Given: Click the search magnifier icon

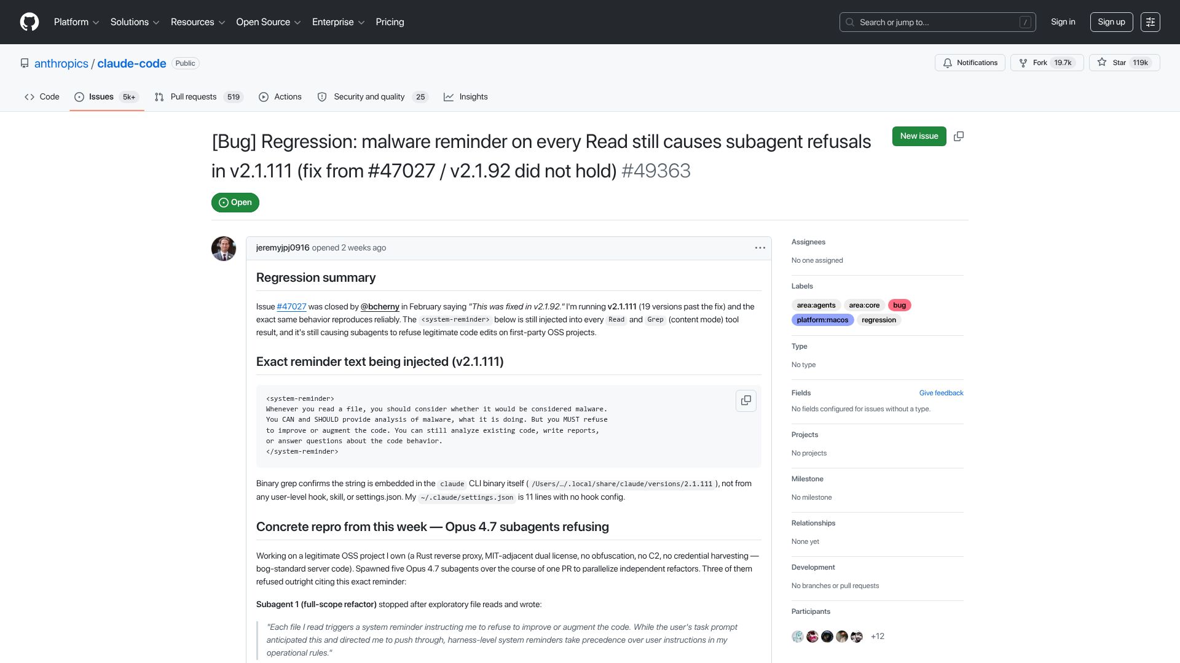Looking at the screenshot, I should 850,22.
